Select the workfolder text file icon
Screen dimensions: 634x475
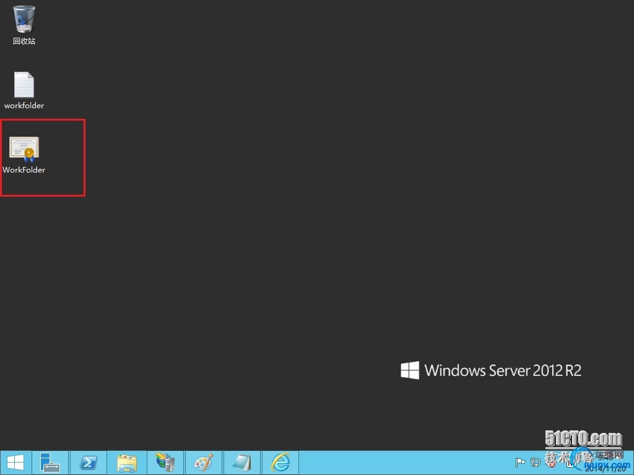click(x=24, y=84)
